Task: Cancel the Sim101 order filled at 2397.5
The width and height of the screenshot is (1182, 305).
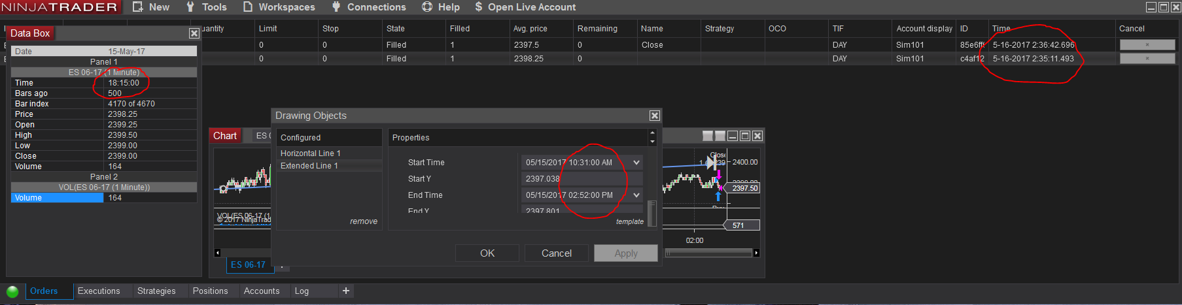Action: 1147,45
